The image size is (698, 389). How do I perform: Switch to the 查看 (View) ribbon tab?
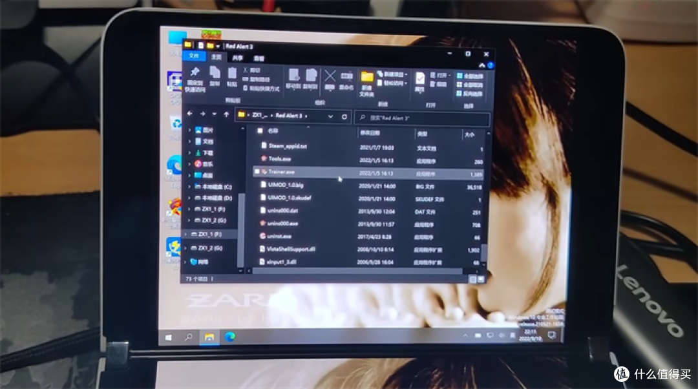click(x=259, y=58)
